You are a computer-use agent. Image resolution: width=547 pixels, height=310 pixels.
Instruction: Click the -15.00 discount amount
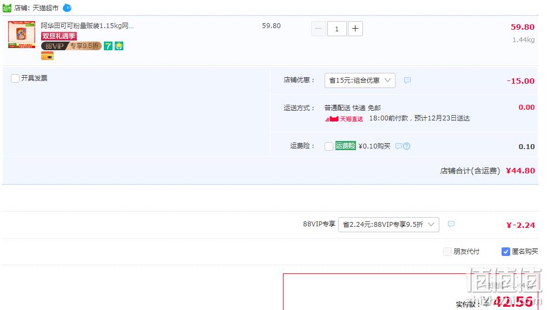point(520,81)
